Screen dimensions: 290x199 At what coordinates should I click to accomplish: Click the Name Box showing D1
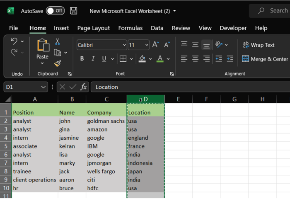[x=22, y=87]
